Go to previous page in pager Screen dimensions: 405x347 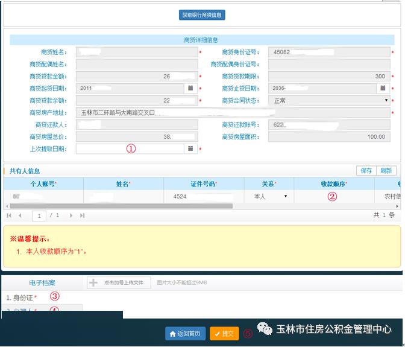[20, 215]
